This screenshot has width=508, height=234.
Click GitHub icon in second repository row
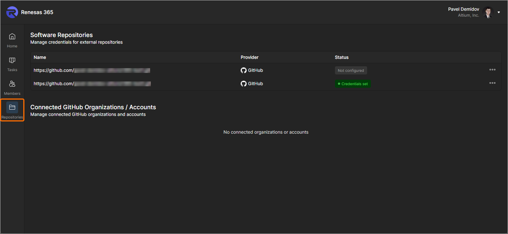click(x=243, y=84)
